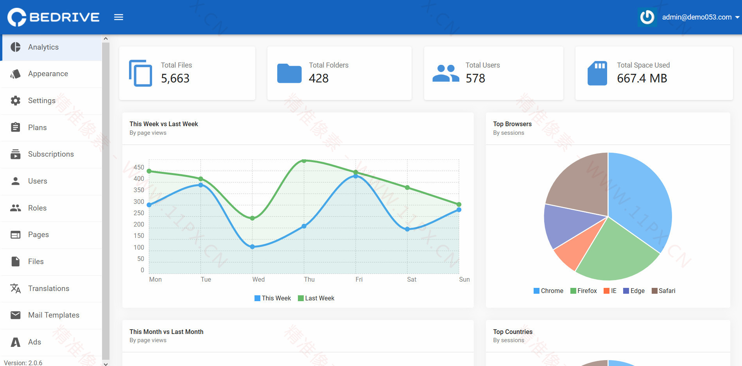This screenshot has height=366, width=742.
Task: Click the Pages web icon
Action: pyautogui.click(x=16, y=235)
